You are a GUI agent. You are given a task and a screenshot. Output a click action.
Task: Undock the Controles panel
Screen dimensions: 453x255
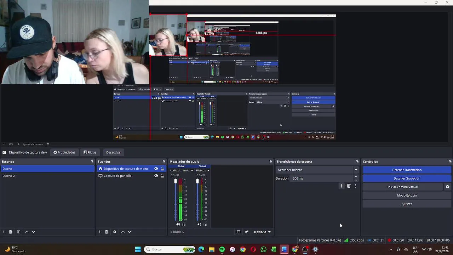coord(450,161)
